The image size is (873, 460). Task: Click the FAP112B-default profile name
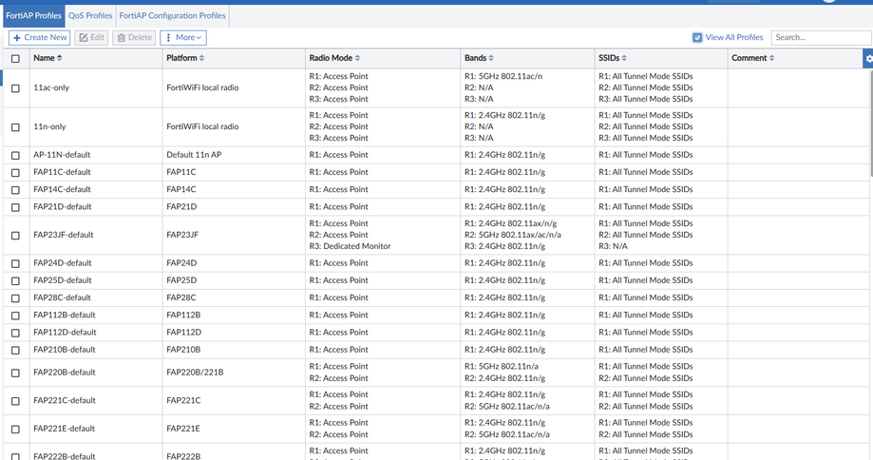65,315
